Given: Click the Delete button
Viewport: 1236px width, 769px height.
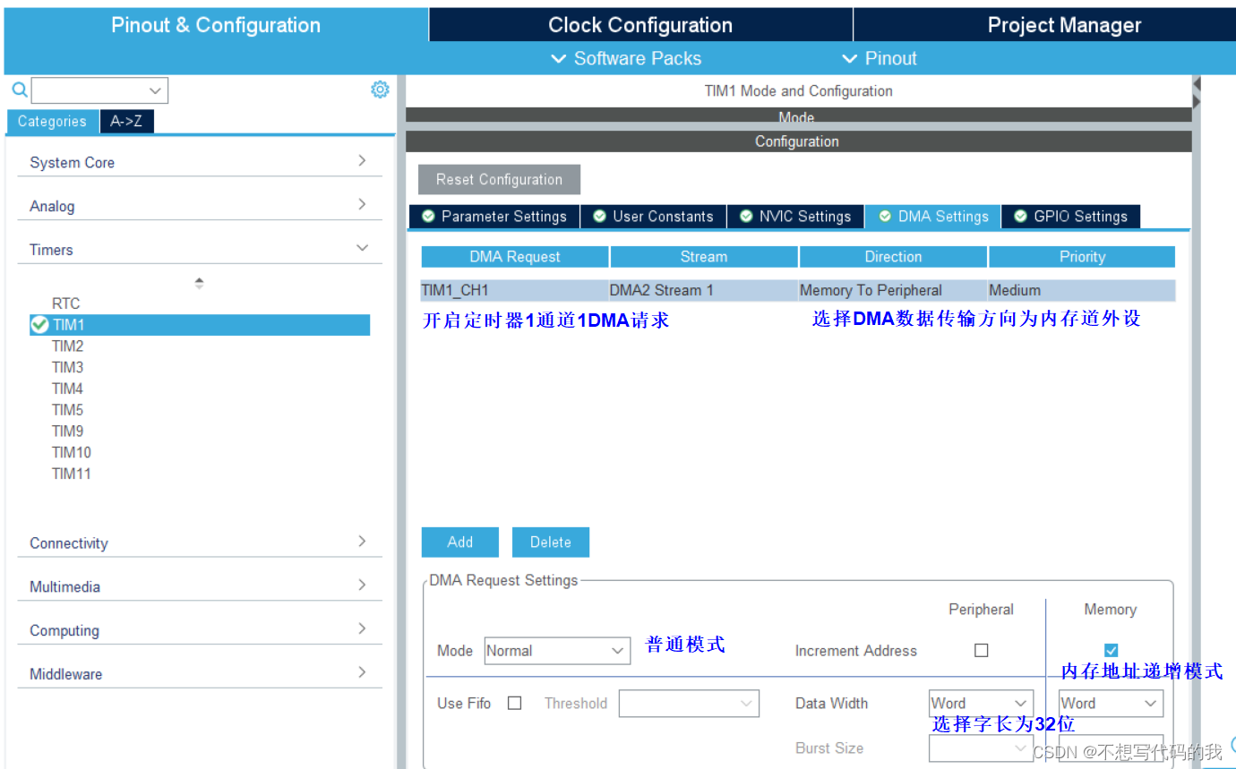Looking at the screenshot, I should click(x=551, y=542).
